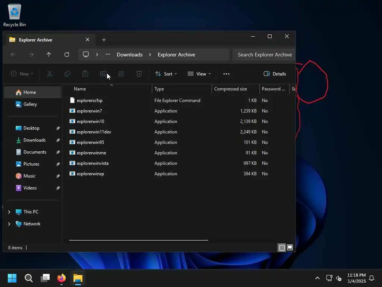Click chevron after the PC icon in address bar
The image size is (382, 287).
click(97, 55)
